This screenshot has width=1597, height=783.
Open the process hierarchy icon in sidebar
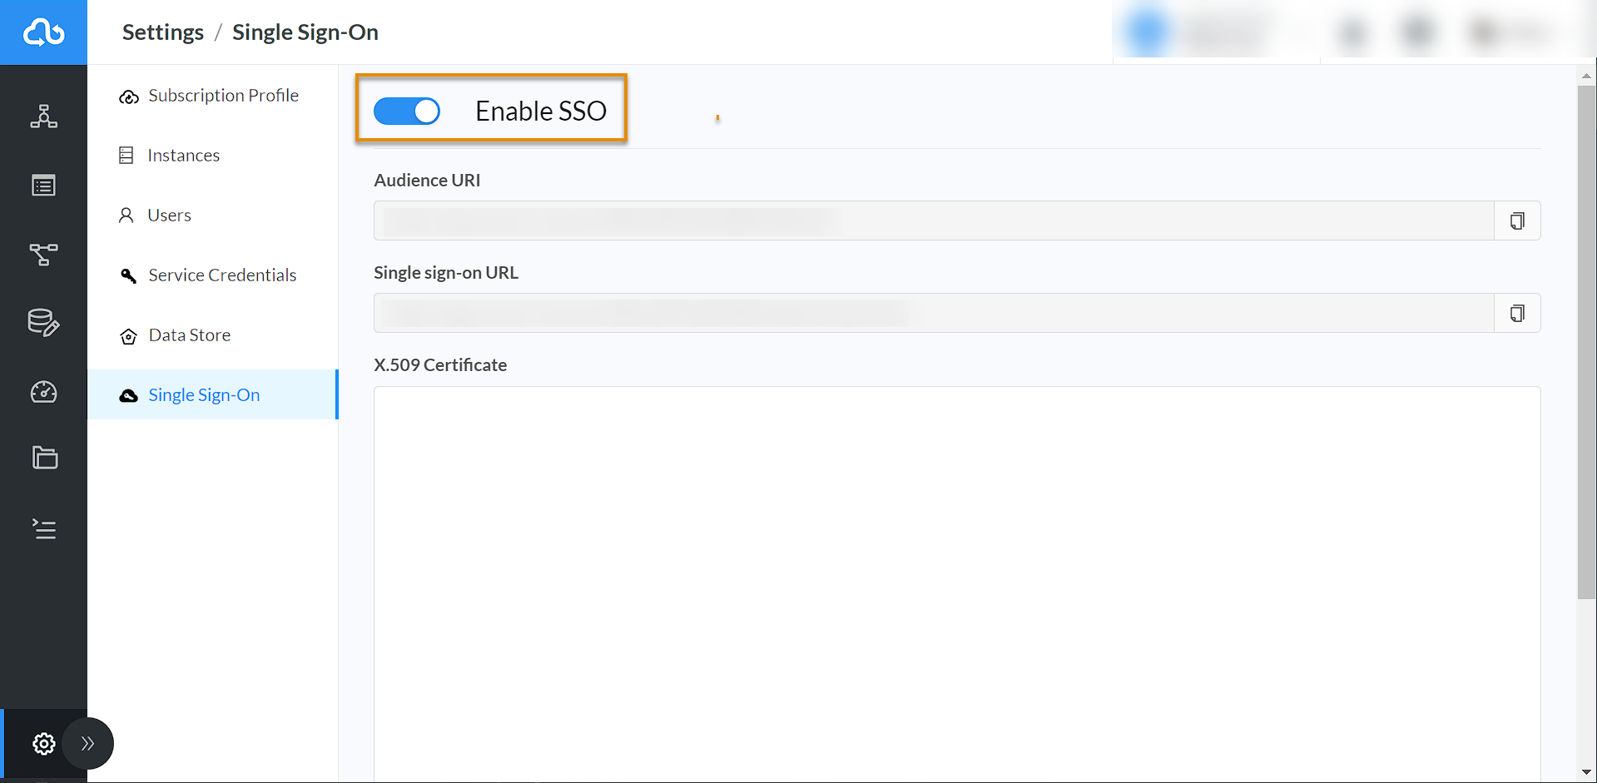[43, 116]
